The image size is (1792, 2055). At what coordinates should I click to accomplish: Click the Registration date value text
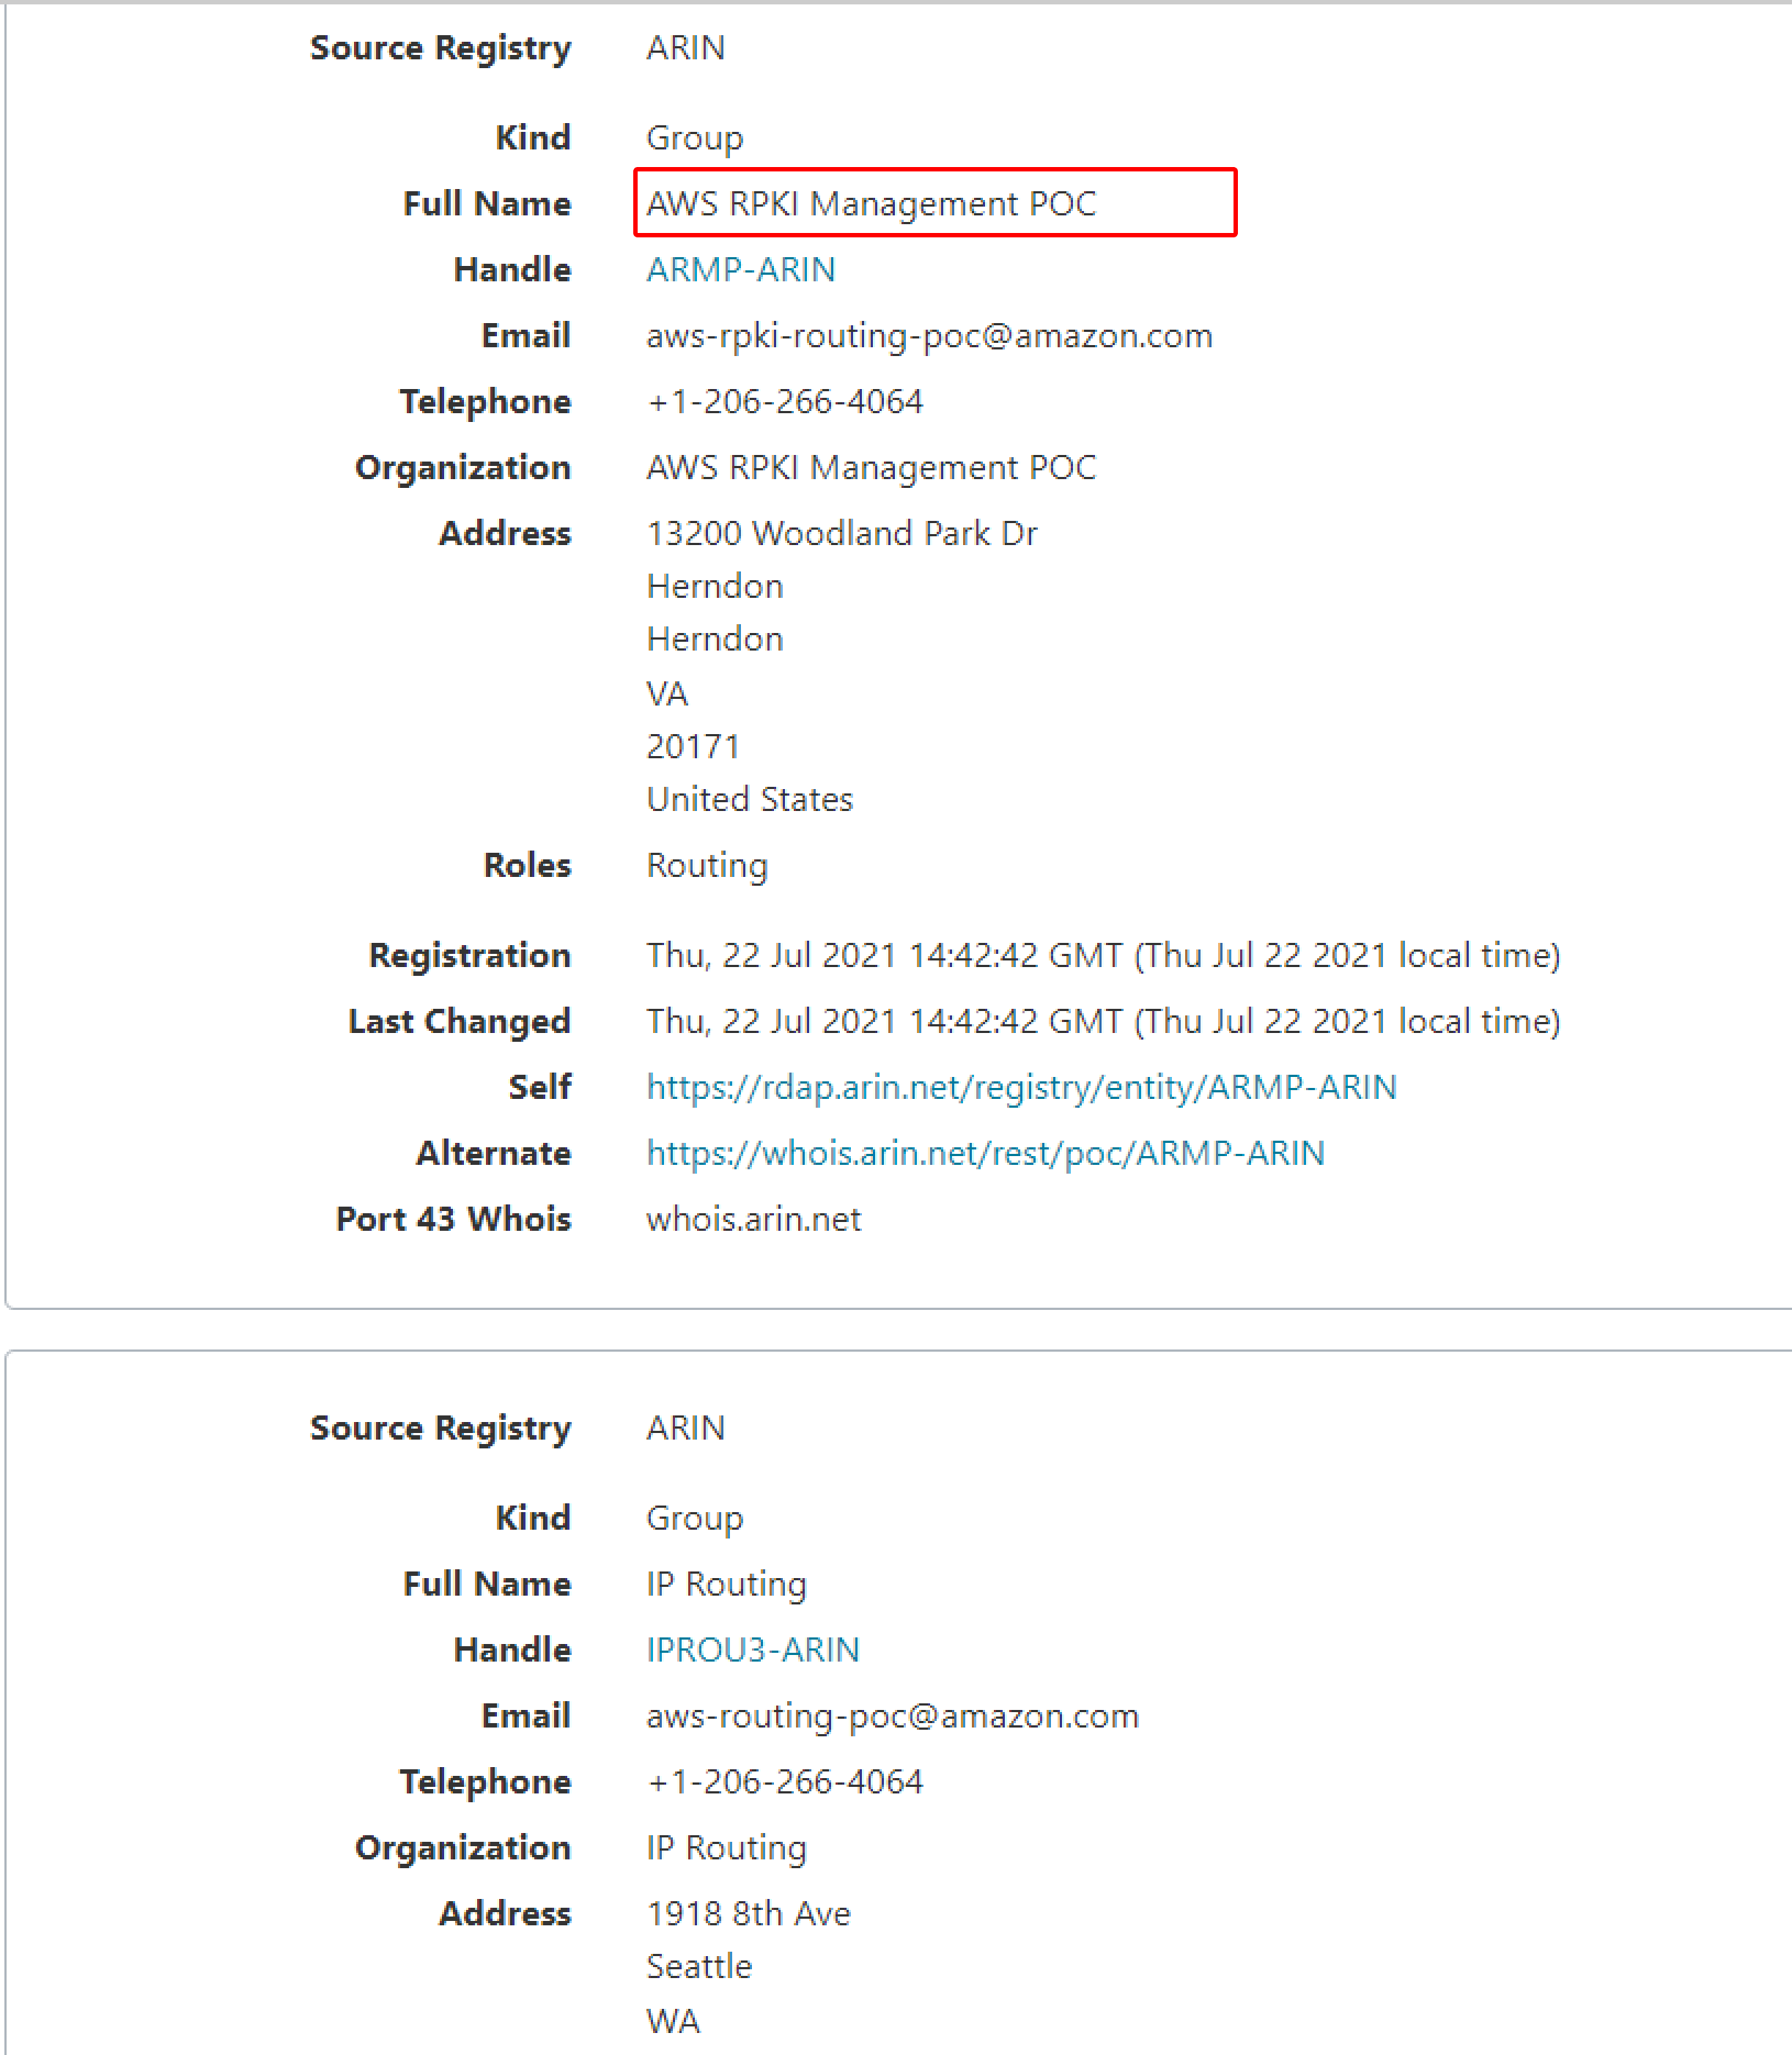pyautogui.click(x=1103, y=955)
